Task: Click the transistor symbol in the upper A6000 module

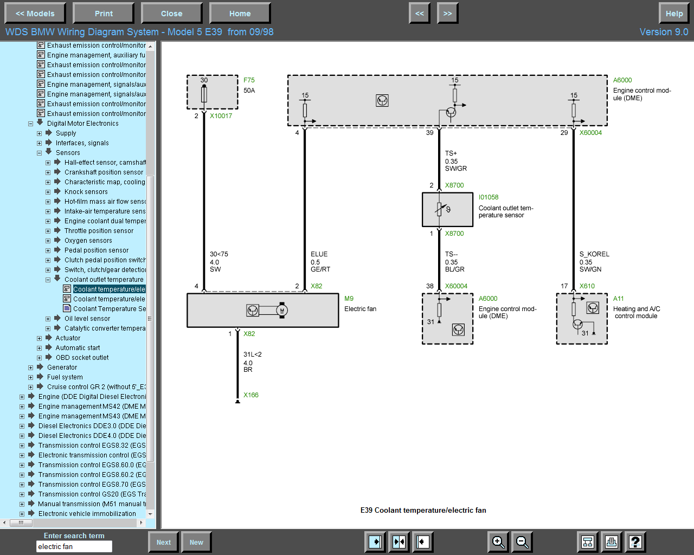Action: click(x=451, y=112)
